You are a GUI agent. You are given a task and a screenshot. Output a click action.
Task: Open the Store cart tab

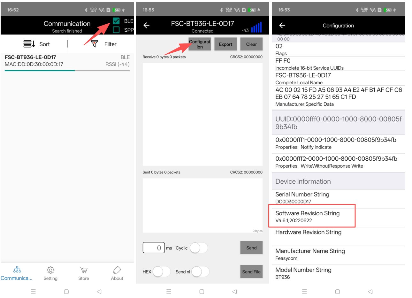tap(84, 273)
